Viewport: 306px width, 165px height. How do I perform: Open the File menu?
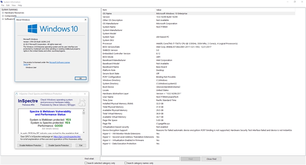(3, 5)
